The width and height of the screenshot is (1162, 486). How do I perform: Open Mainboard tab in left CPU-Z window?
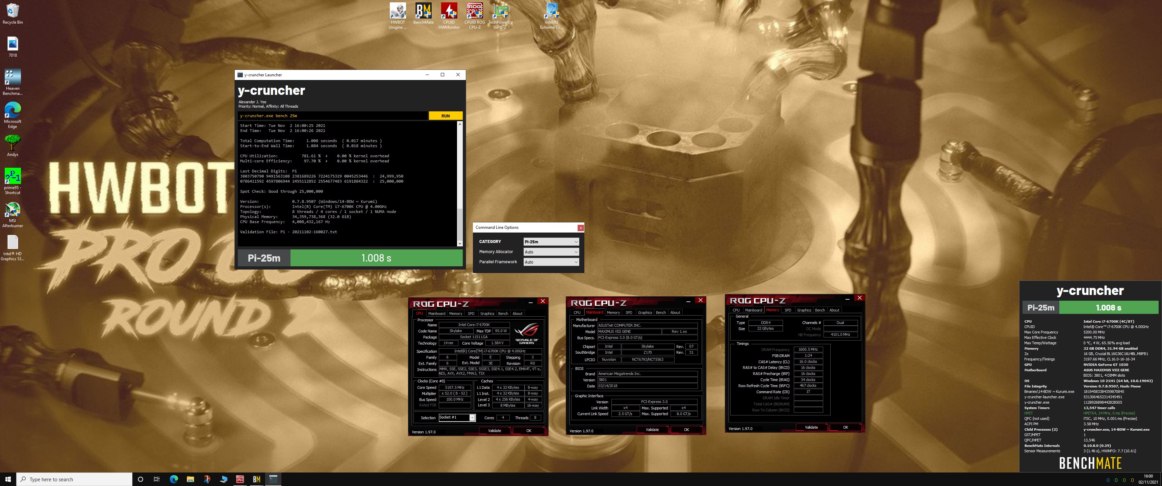[436, 313]
